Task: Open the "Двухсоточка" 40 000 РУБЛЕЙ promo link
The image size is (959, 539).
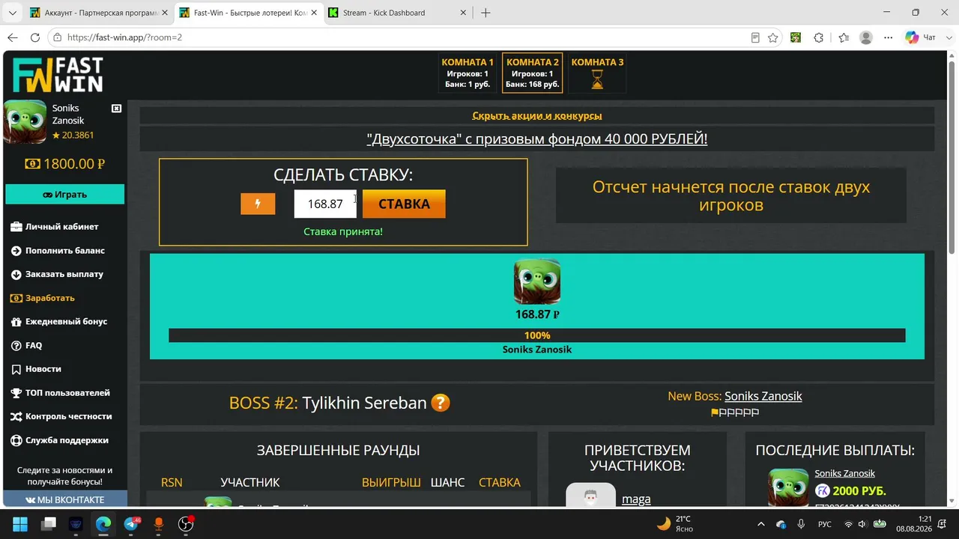Action: [537, 138]
